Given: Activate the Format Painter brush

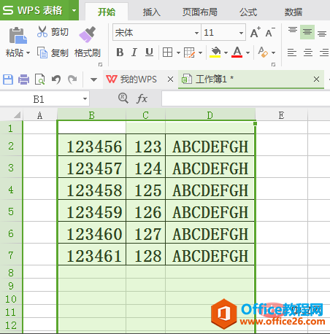Looking at the screenshot, I should click(x=87, y=34).
